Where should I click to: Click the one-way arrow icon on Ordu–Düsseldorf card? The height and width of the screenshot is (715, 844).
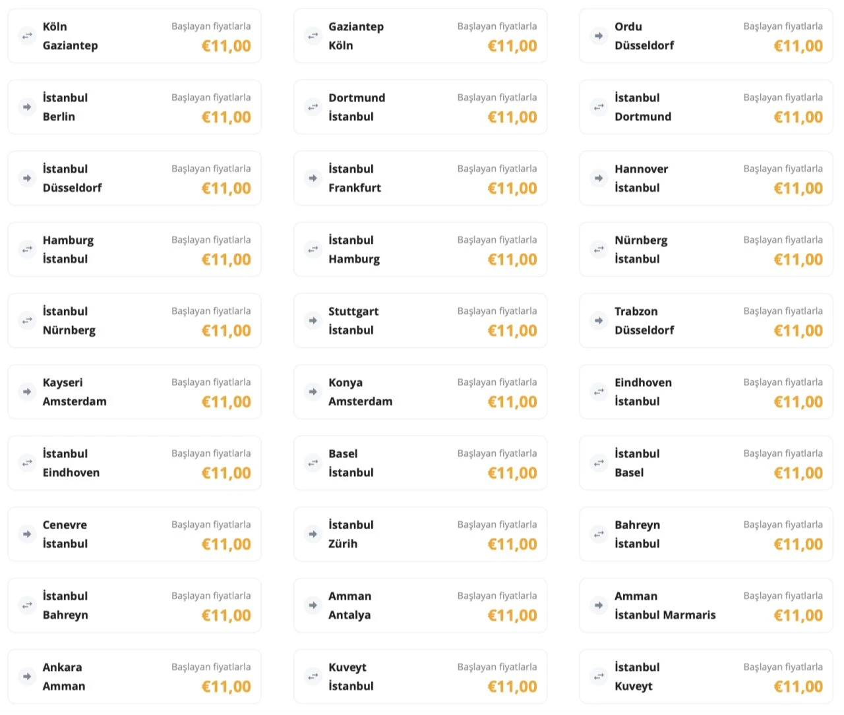[x=599, y=36]
